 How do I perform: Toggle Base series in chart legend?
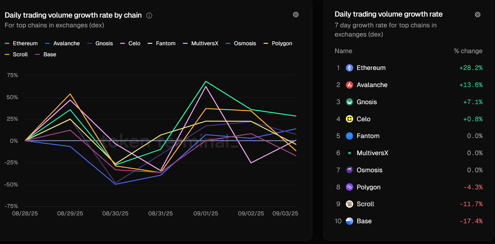coord(46,54)
